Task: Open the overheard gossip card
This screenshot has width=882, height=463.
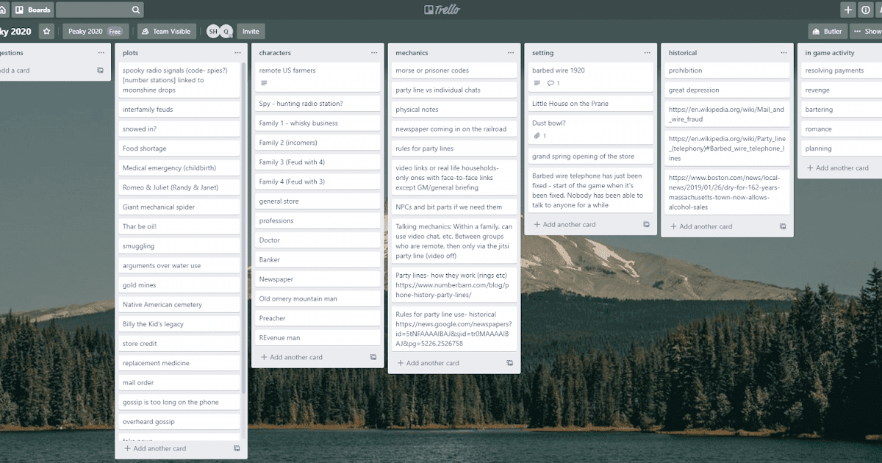Action: coord(179,422)
